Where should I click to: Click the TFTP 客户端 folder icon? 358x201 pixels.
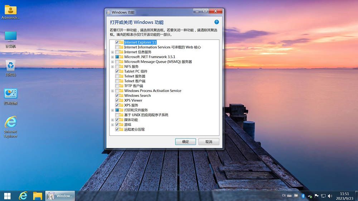pos(121,86)
